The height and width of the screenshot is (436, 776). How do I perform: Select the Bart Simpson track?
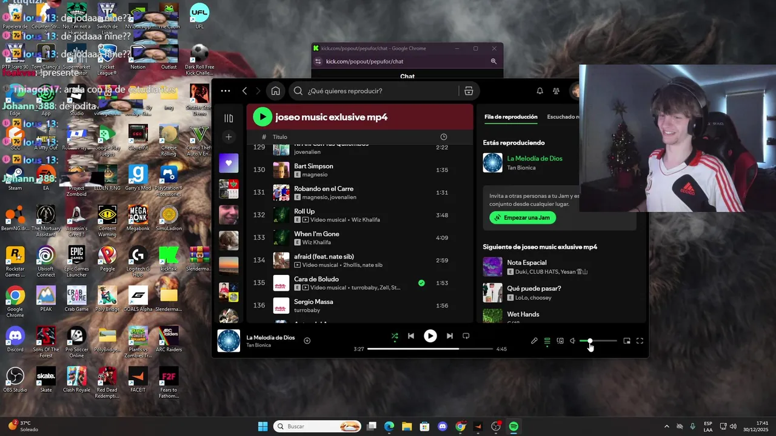pos(360,170)
